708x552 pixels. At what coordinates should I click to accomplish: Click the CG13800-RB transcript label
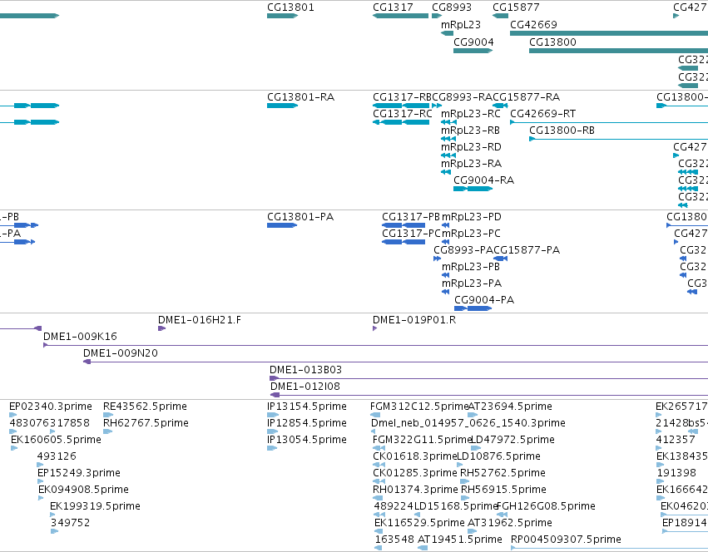tap(562, 131)
